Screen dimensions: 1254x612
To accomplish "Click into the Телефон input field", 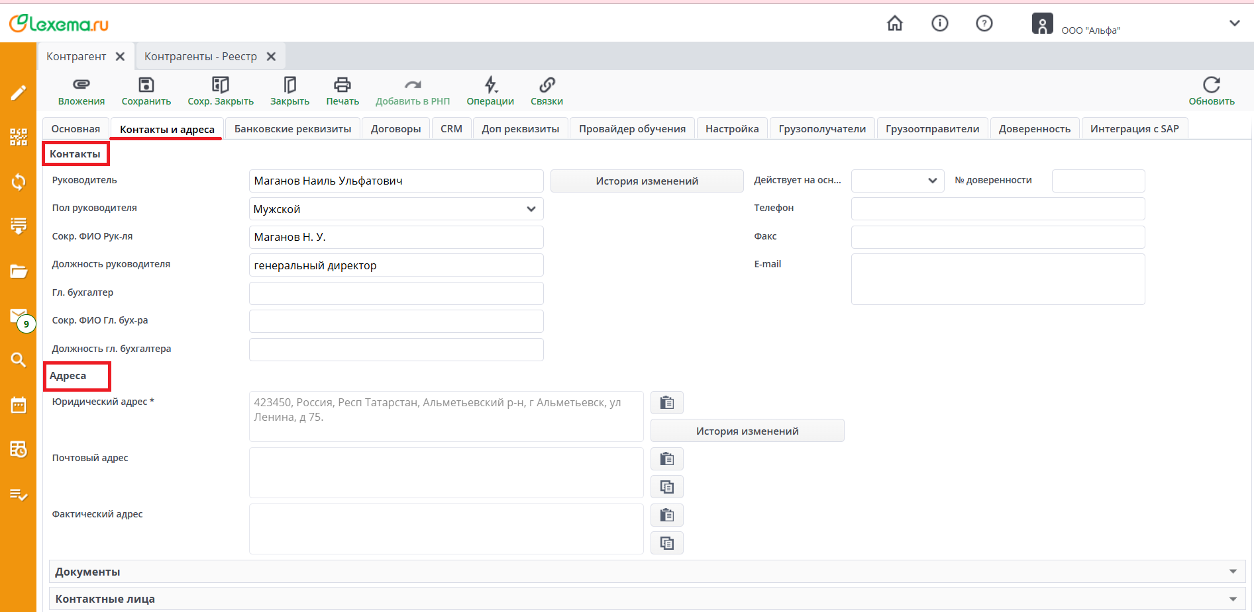I will pyautogui.click(x=997, y=209).
